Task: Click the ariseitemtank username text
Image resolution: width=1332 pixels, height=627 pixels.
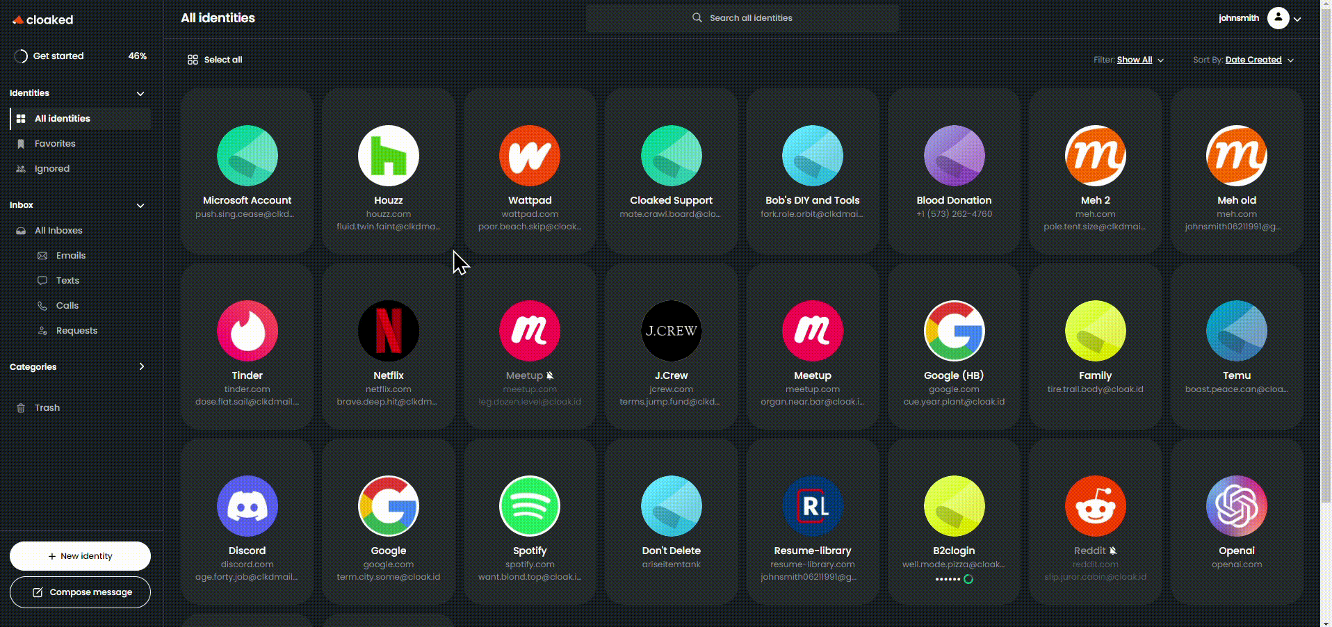Action: tap(671, 564)
